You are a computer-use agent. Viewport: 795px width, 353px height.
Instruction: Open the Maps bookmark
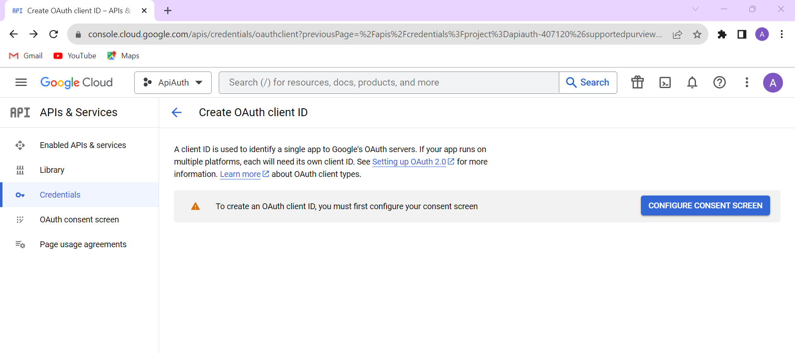pos(123,56)
